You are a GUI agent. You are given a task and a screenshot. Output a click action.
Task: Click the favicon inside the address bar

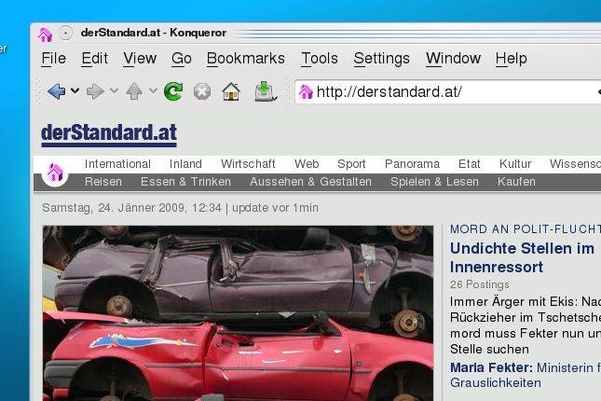[x=306, y=92]
